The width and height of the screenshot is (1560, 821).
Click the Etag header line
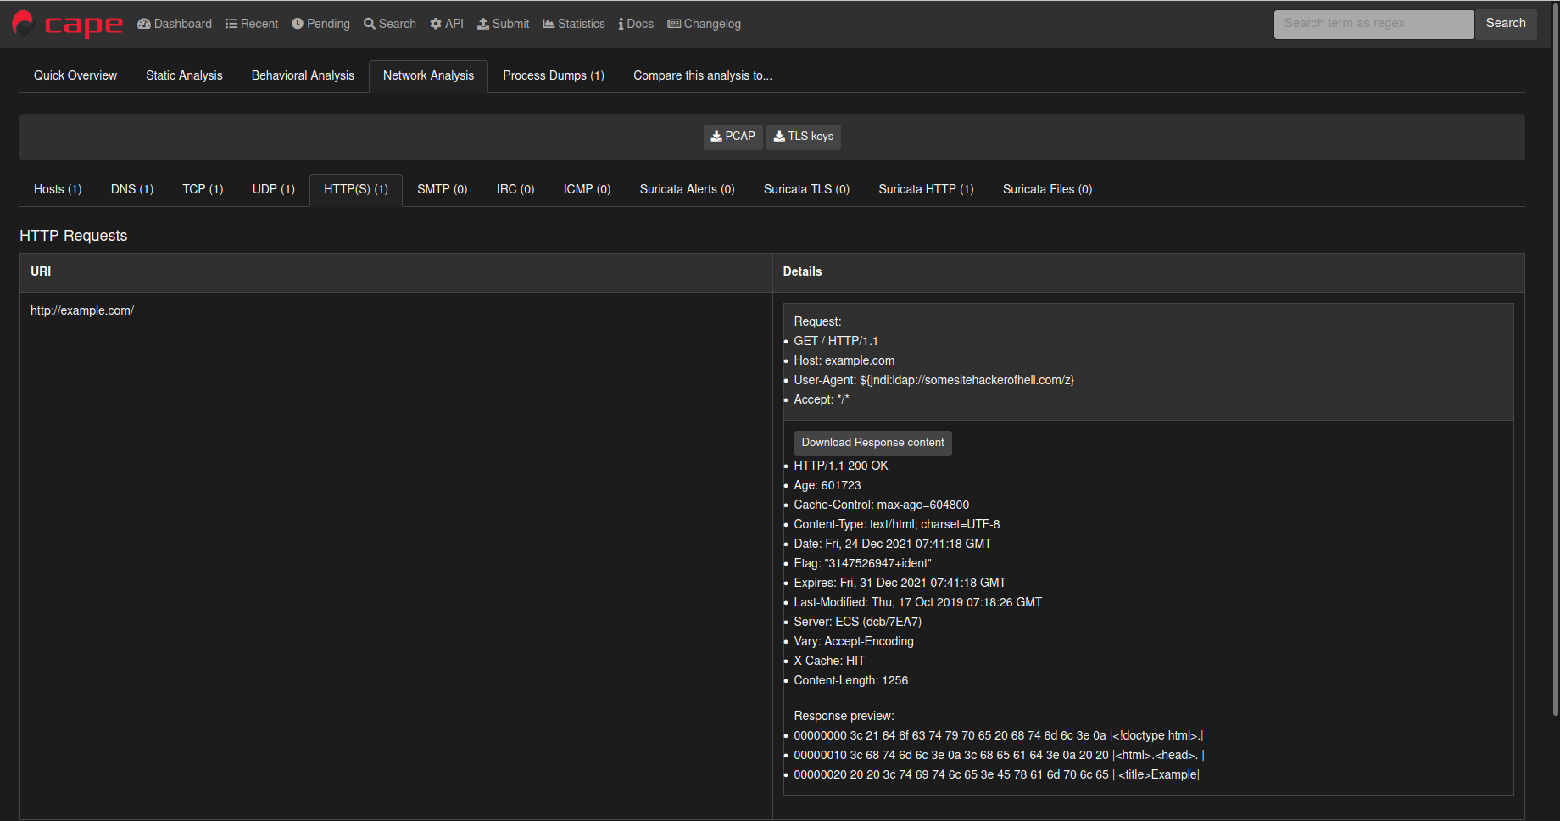point(863,563)
